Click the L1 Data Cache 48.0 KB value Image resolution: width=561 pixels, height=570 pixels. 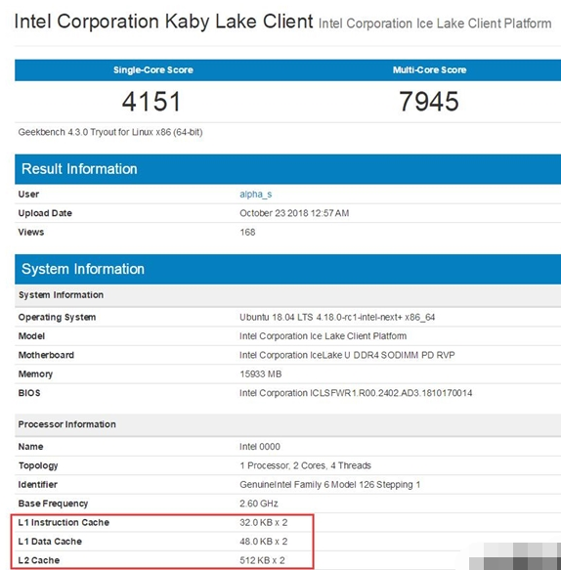tap(264, 542)
